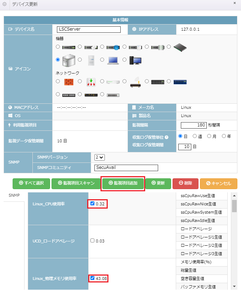Image resolution: width=241 pixels, height=290 pixels.
Task: Switch to the SNMP tab in the monitoring list
Action: click(x=14, y=195)
